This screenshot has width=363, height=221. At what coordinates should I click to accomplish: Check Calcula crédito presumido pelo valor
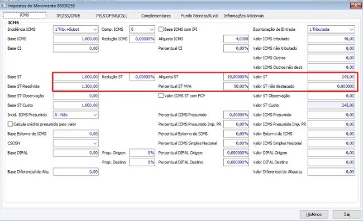[10, 124]
